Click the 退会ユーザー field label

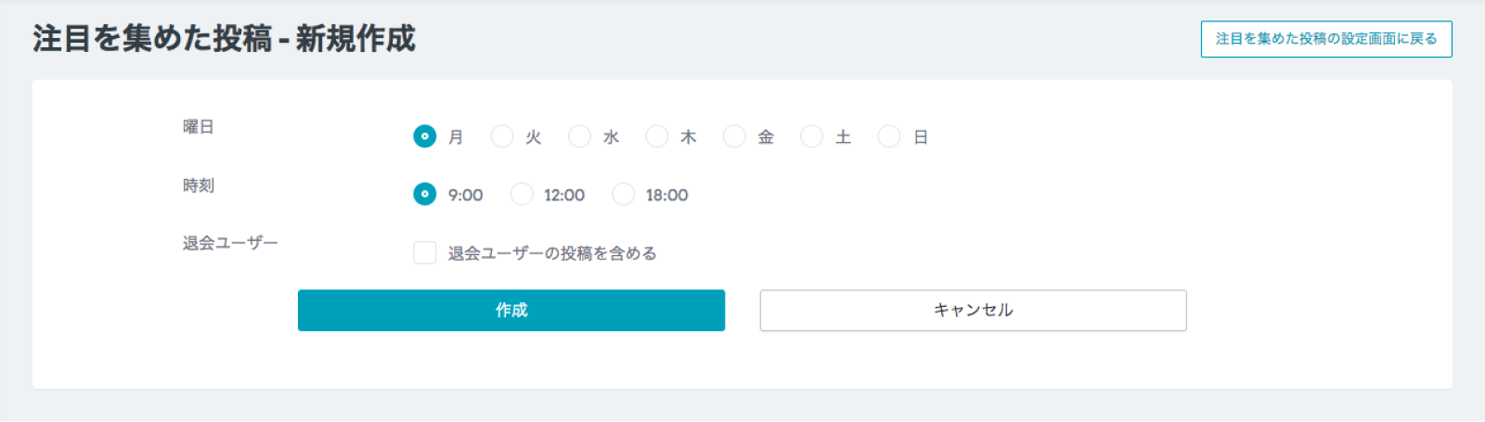[230, 243]
